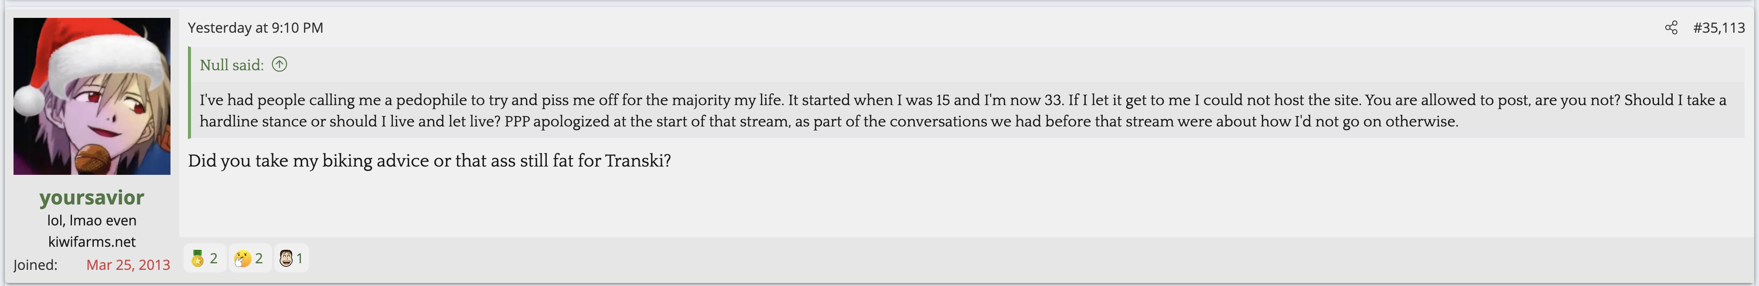Click the join date Mar 25, 2013
The width and height of the screenshot is (1759, 286).
click(x=128, y=265)
